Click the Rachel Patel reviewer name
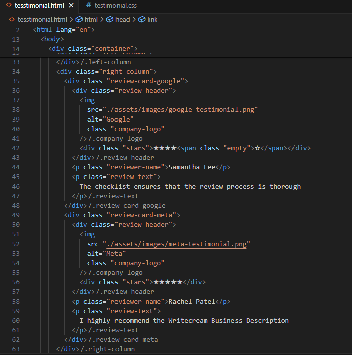This screenshot has height=355, width=352. 192,302
